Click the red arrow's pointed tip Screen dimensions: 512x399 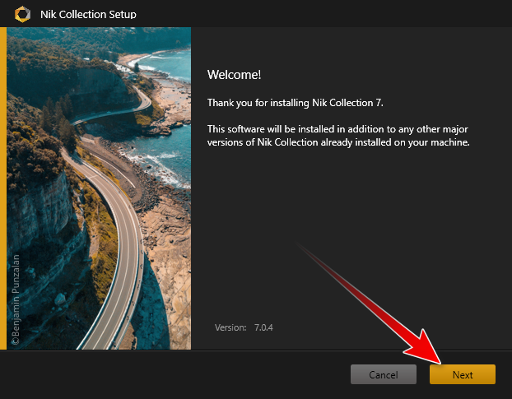click(x=440, y=360)
